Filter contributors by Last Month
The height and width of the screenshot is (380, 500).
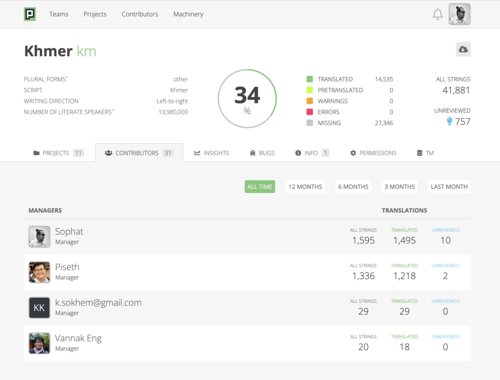click(449, 187)
